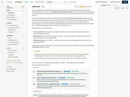Open Global Forest Watch regional loss series link

(x=48, y=84)
